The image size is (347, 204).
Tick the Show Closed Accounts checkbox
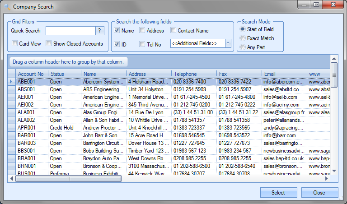point(48,44)
